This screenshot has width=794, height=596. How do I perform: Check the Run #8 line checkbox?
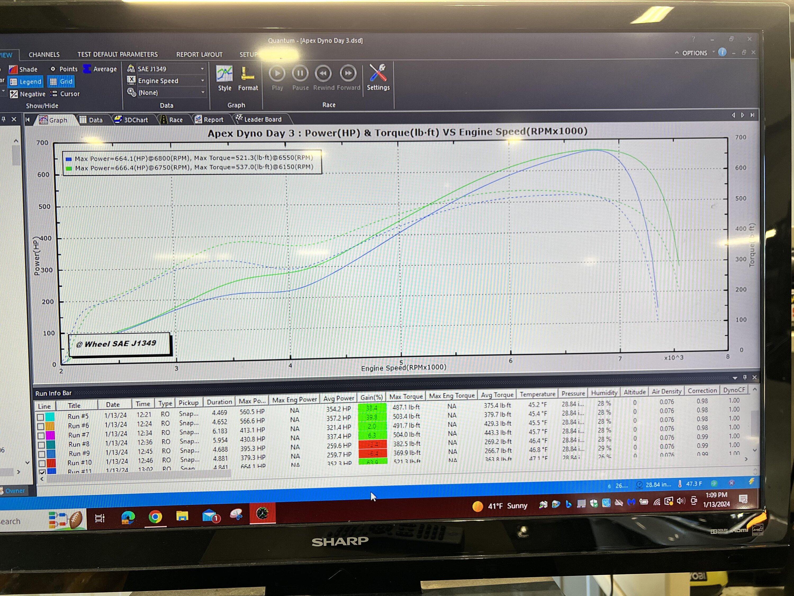(42, 445)
